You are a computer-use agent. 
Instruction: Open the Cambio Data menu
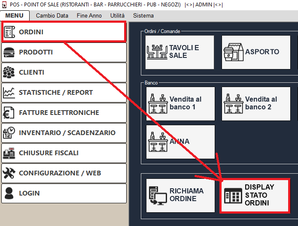(52, 15)
